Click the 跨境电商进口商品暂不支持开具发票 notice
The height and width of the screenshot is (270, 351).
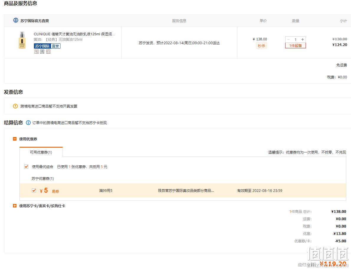click(x=49, y=106)
